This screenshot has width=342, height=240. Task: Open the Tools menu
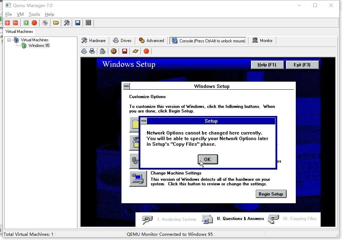pos(34,14)
